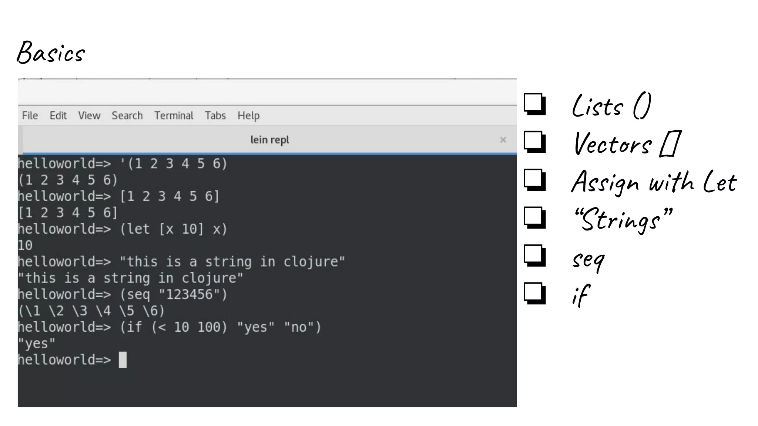Click the 'Lists ()' label
This screenshot has height=426, width=758.
point(611,106)
